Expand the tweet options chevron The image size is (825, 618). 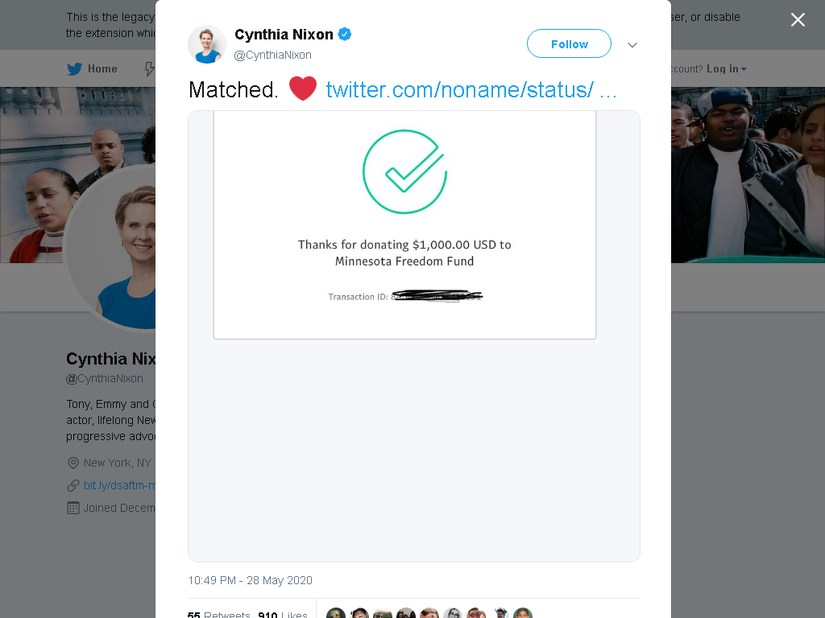632,45
